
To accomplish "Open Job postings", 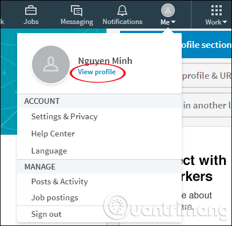I will 55,198.
